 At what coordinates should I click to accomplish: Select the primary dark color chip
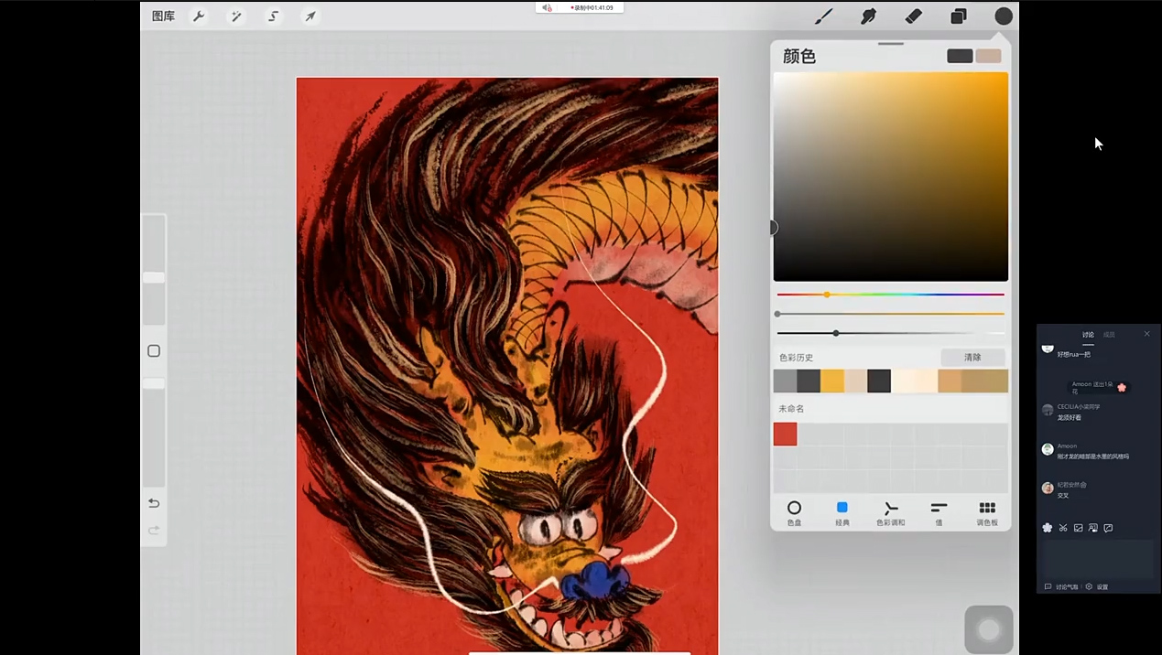pyautogui.click(x=960, y=56)
